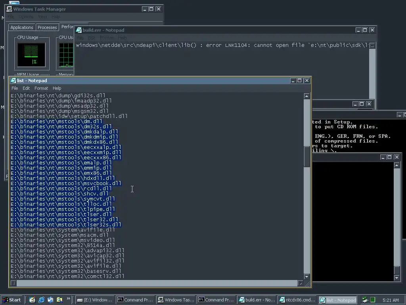Click line E:\binaries\nt\mstools\hdxdll.dll

pos(63,178)
